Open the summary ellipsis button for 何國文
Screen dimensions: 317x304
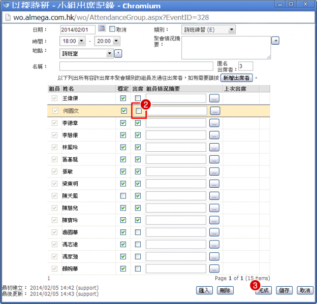(x=215, y=111)
